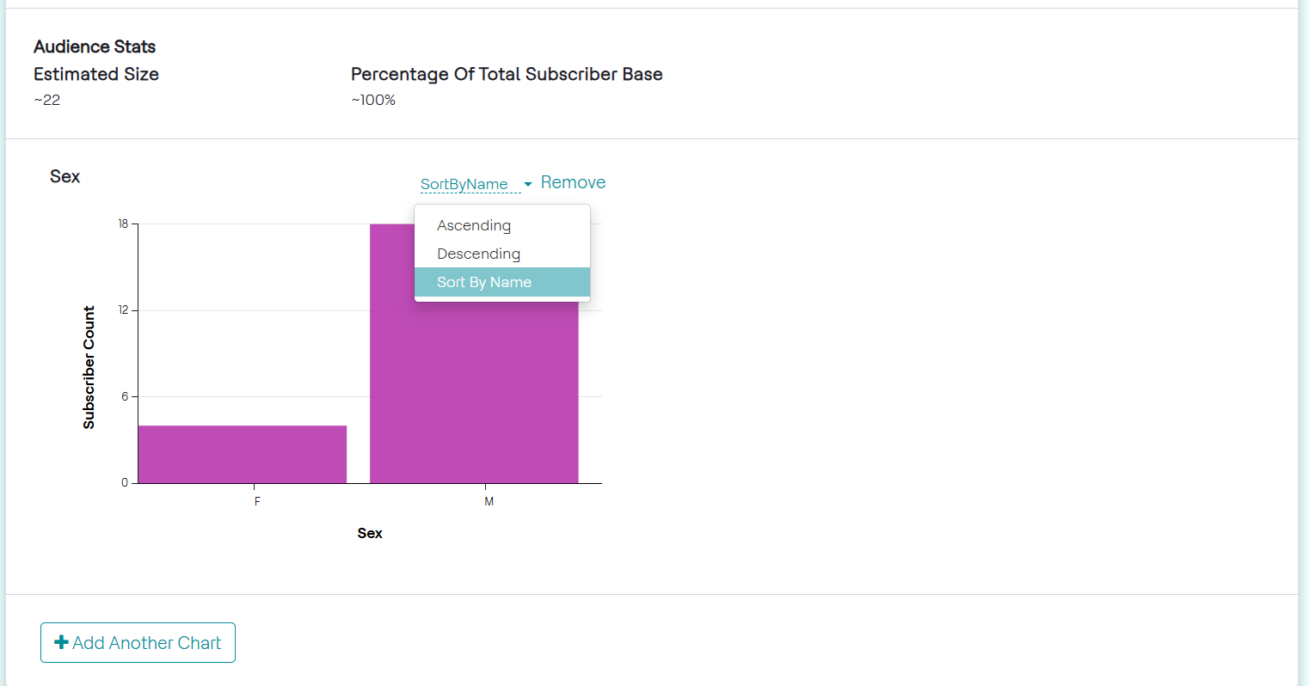Screen dimensions: 1309x686
Task: Pick the highlighted Sort By Name option
Action: tap(484, 282)
